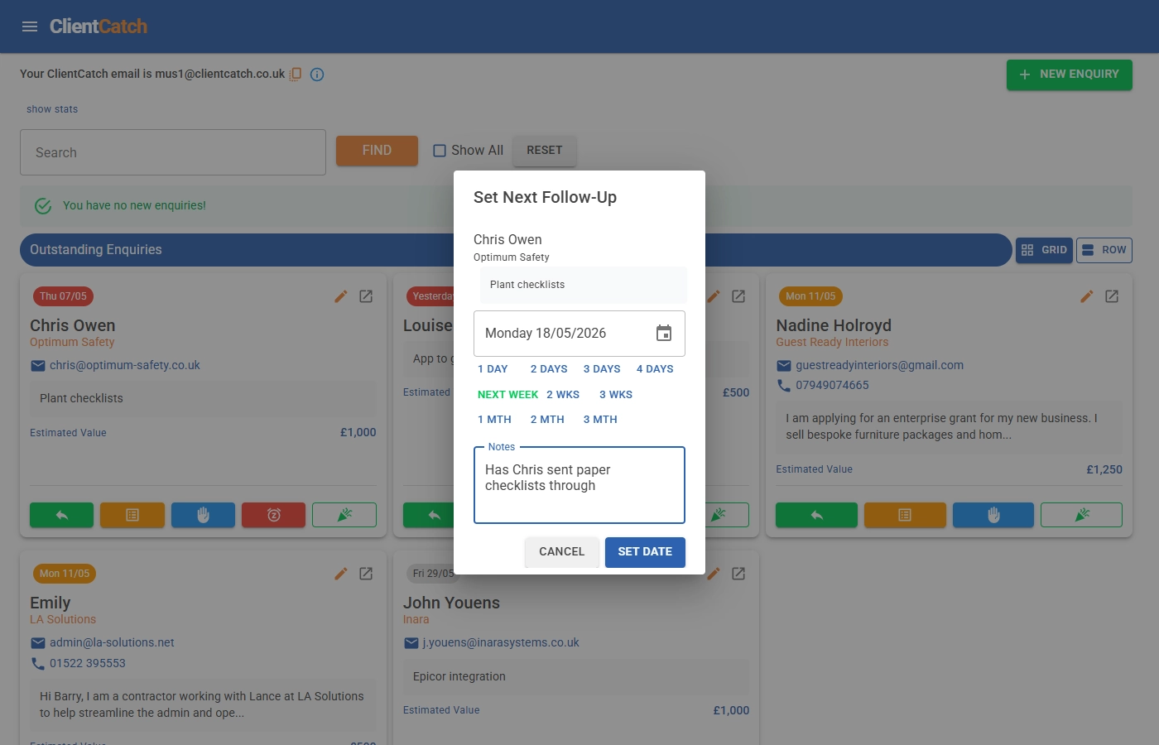Screen dimensions: 1159x745
Task: Choose 4 DAYS follow-up shortcut
Action: (655, 369)
